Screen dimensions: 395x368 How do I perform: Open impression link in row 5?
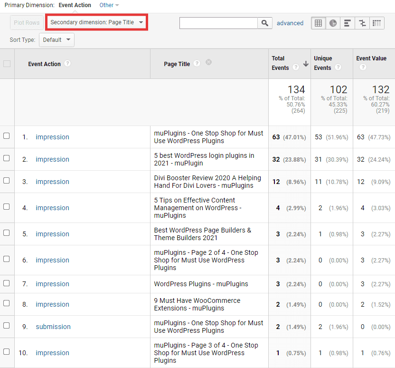[52, 234]
